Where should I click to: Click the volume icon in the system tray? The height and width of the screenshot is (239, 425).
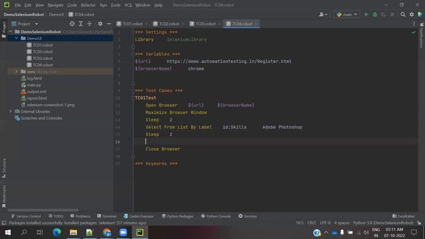(366, 232)
